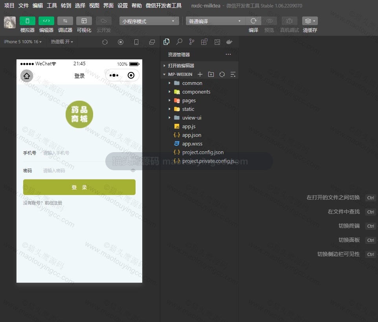Click the simulator phone device icon
This screenshot has width=378, height=322.
136,42
